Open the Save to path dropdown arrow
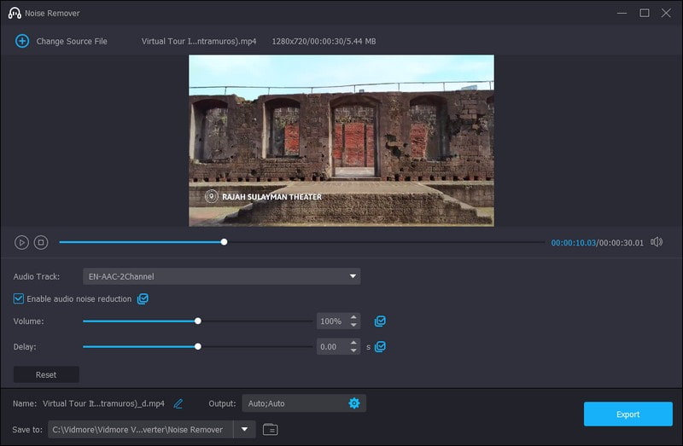Image resolution: width=683 pixels, height=446 pixels. pyautogui.click(x=245, y=429)
